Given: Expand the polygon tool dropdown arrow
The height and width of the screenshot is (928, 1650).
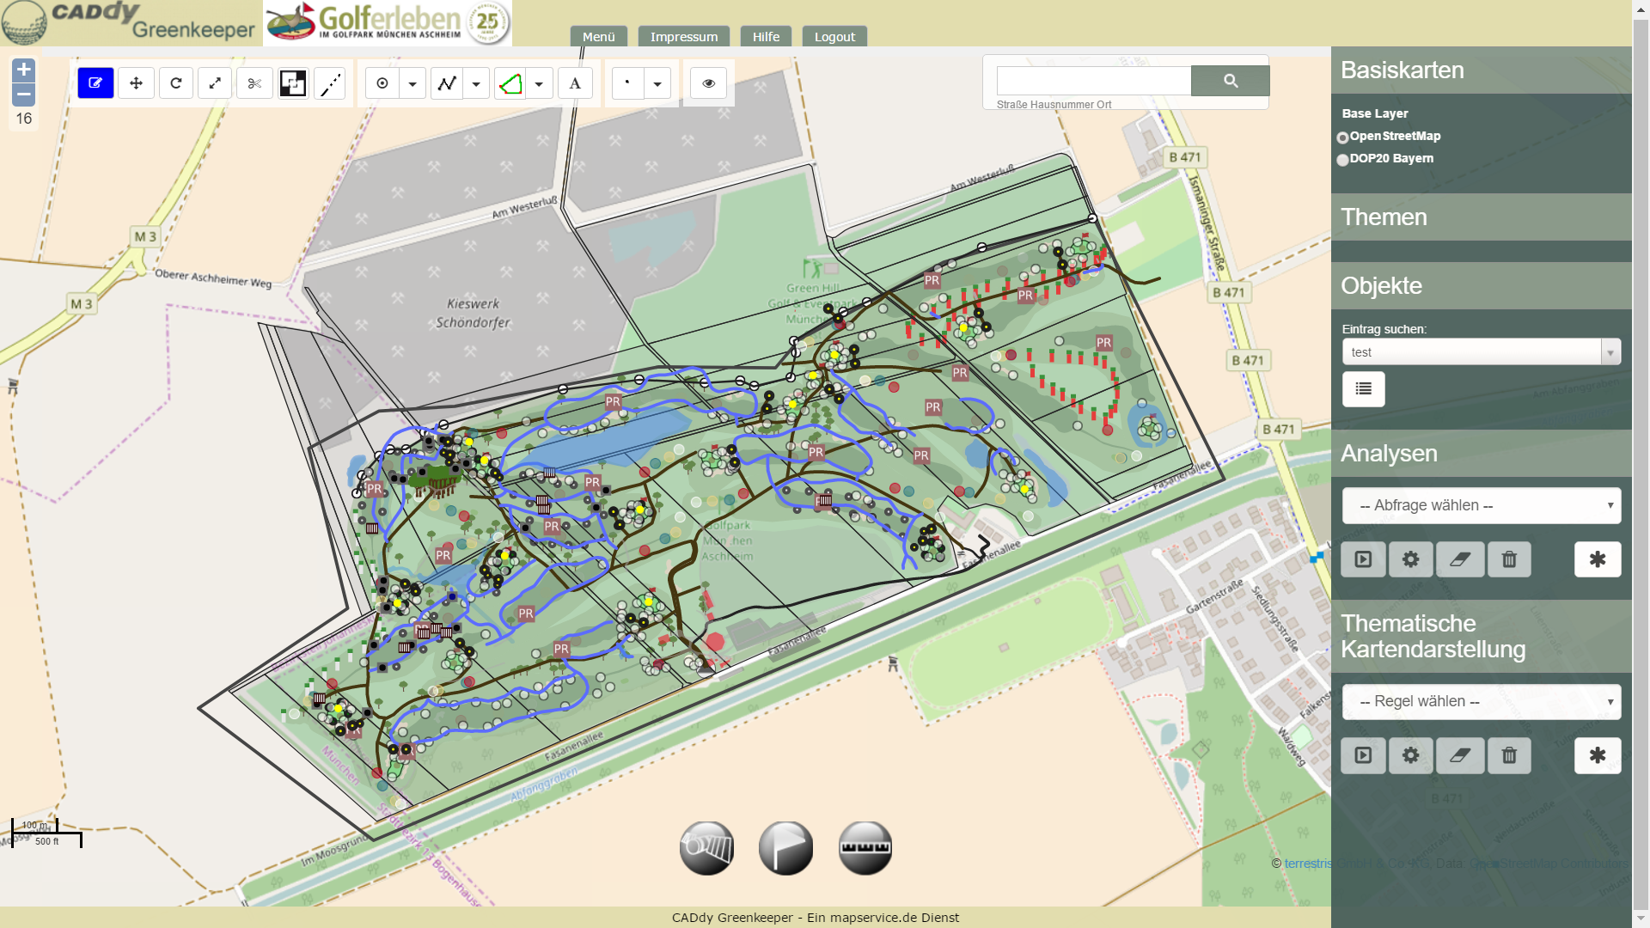Looking at the screenshot, I should pos(539,83).
